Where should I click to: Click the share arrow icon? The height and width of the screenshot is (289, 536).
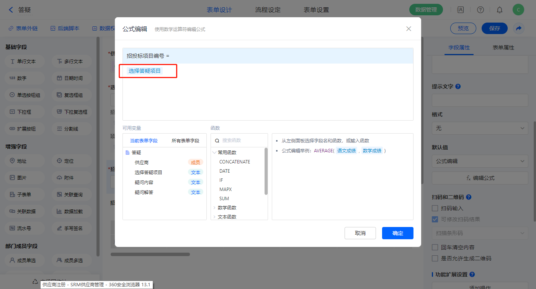519,28
